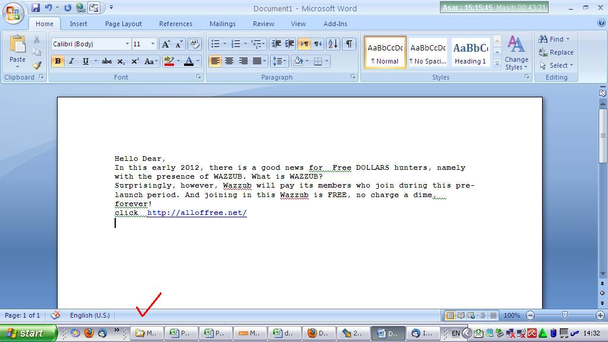Shrink the font size
This screenshot has height=342, width=608.
pos(179,44)
